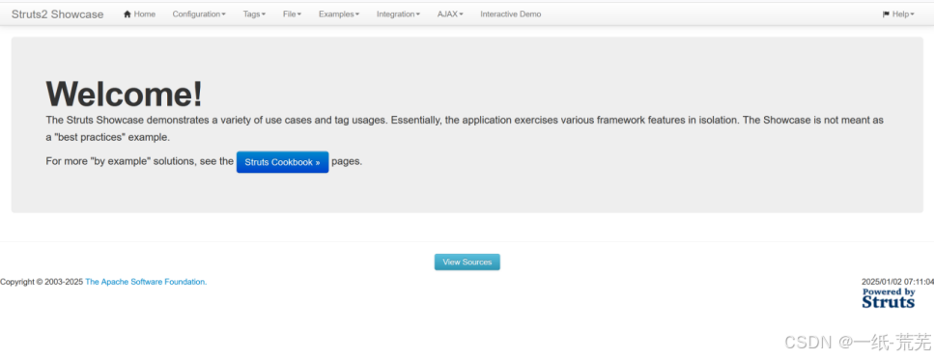Open the Integration dropdown menu

[398, 14]
